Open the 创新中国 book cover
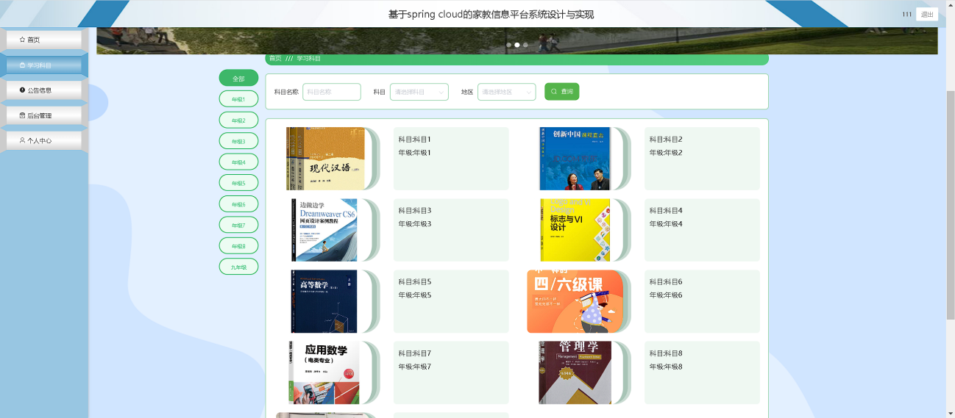 click(x=575, y=159)
